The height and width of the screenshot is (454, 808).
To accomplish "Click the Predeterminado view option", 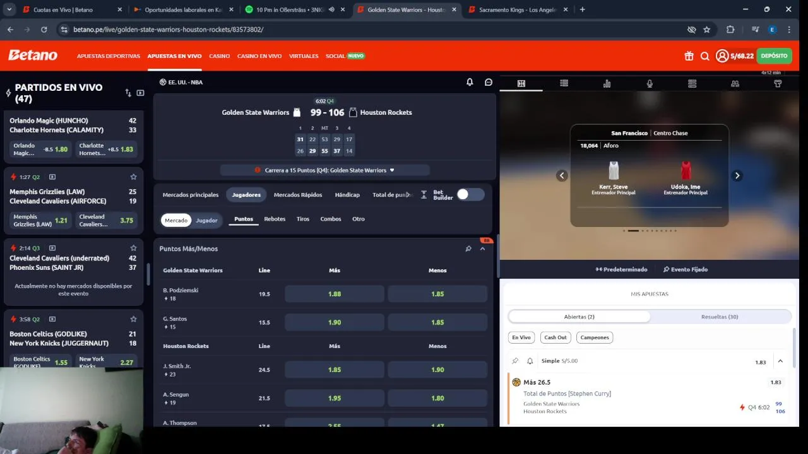I will coord(621,269).
